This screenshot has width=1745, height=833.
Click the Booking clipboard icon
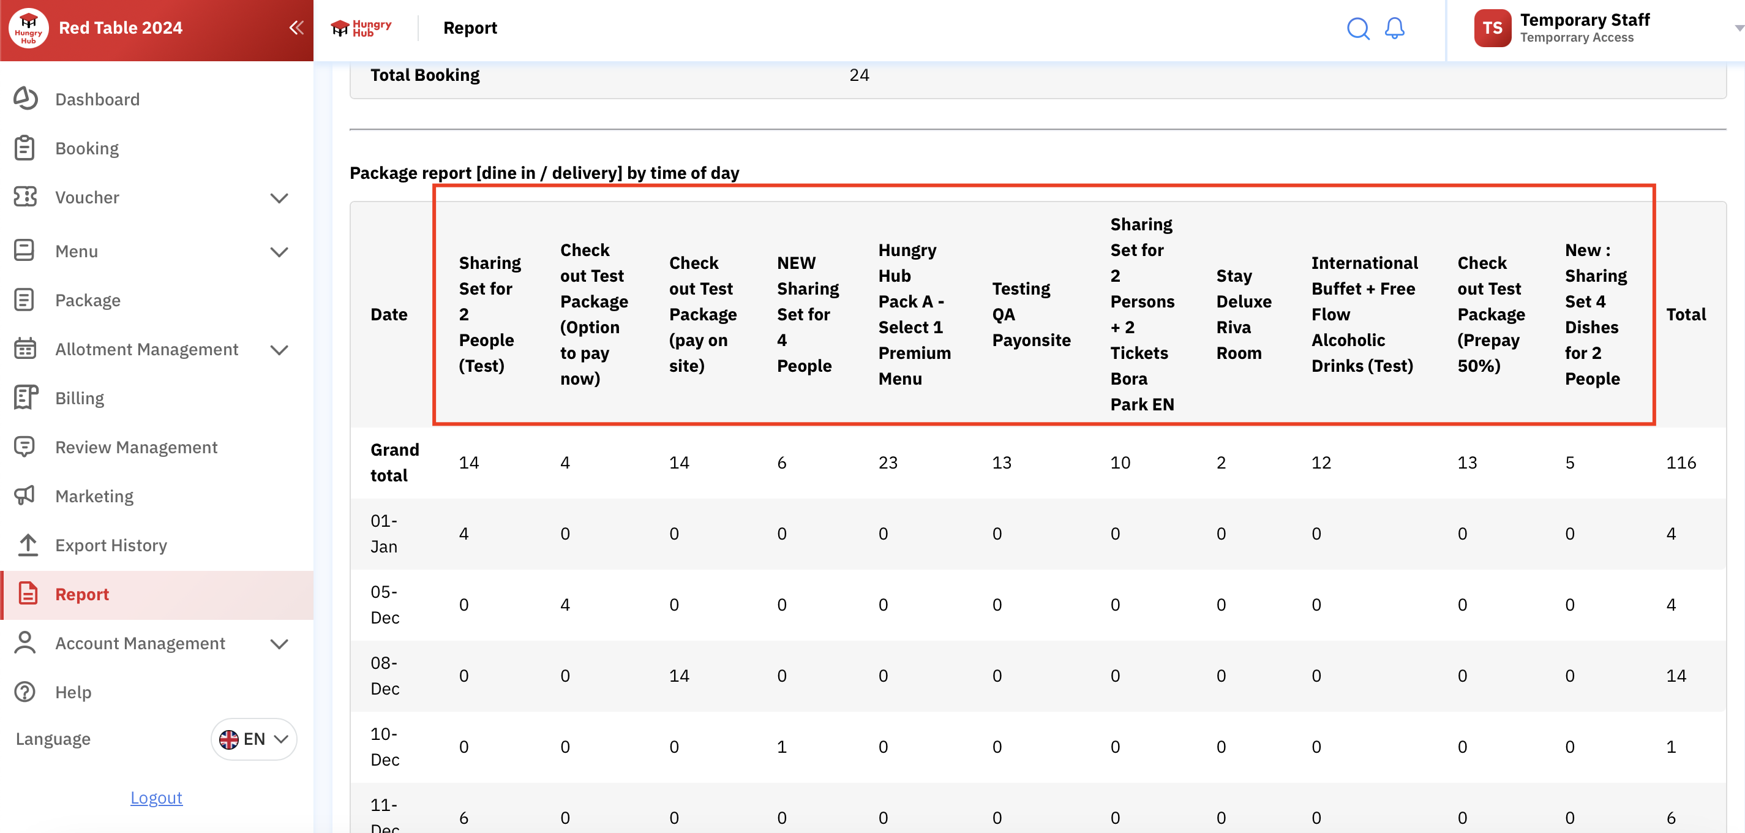[x=25, y=148]
